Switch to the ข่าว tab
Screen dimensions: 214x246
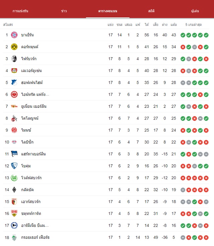(x=64, y=11)
